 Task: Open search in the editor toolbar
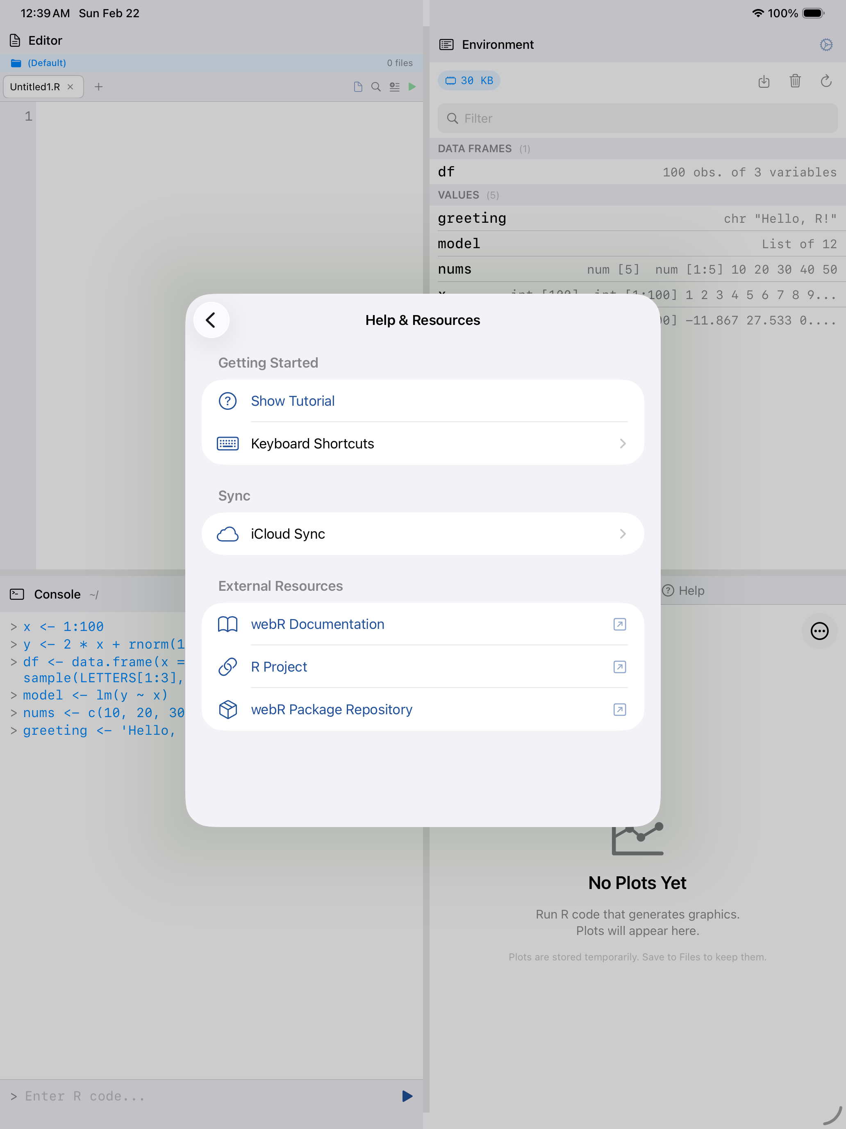[x=376, y=87]
